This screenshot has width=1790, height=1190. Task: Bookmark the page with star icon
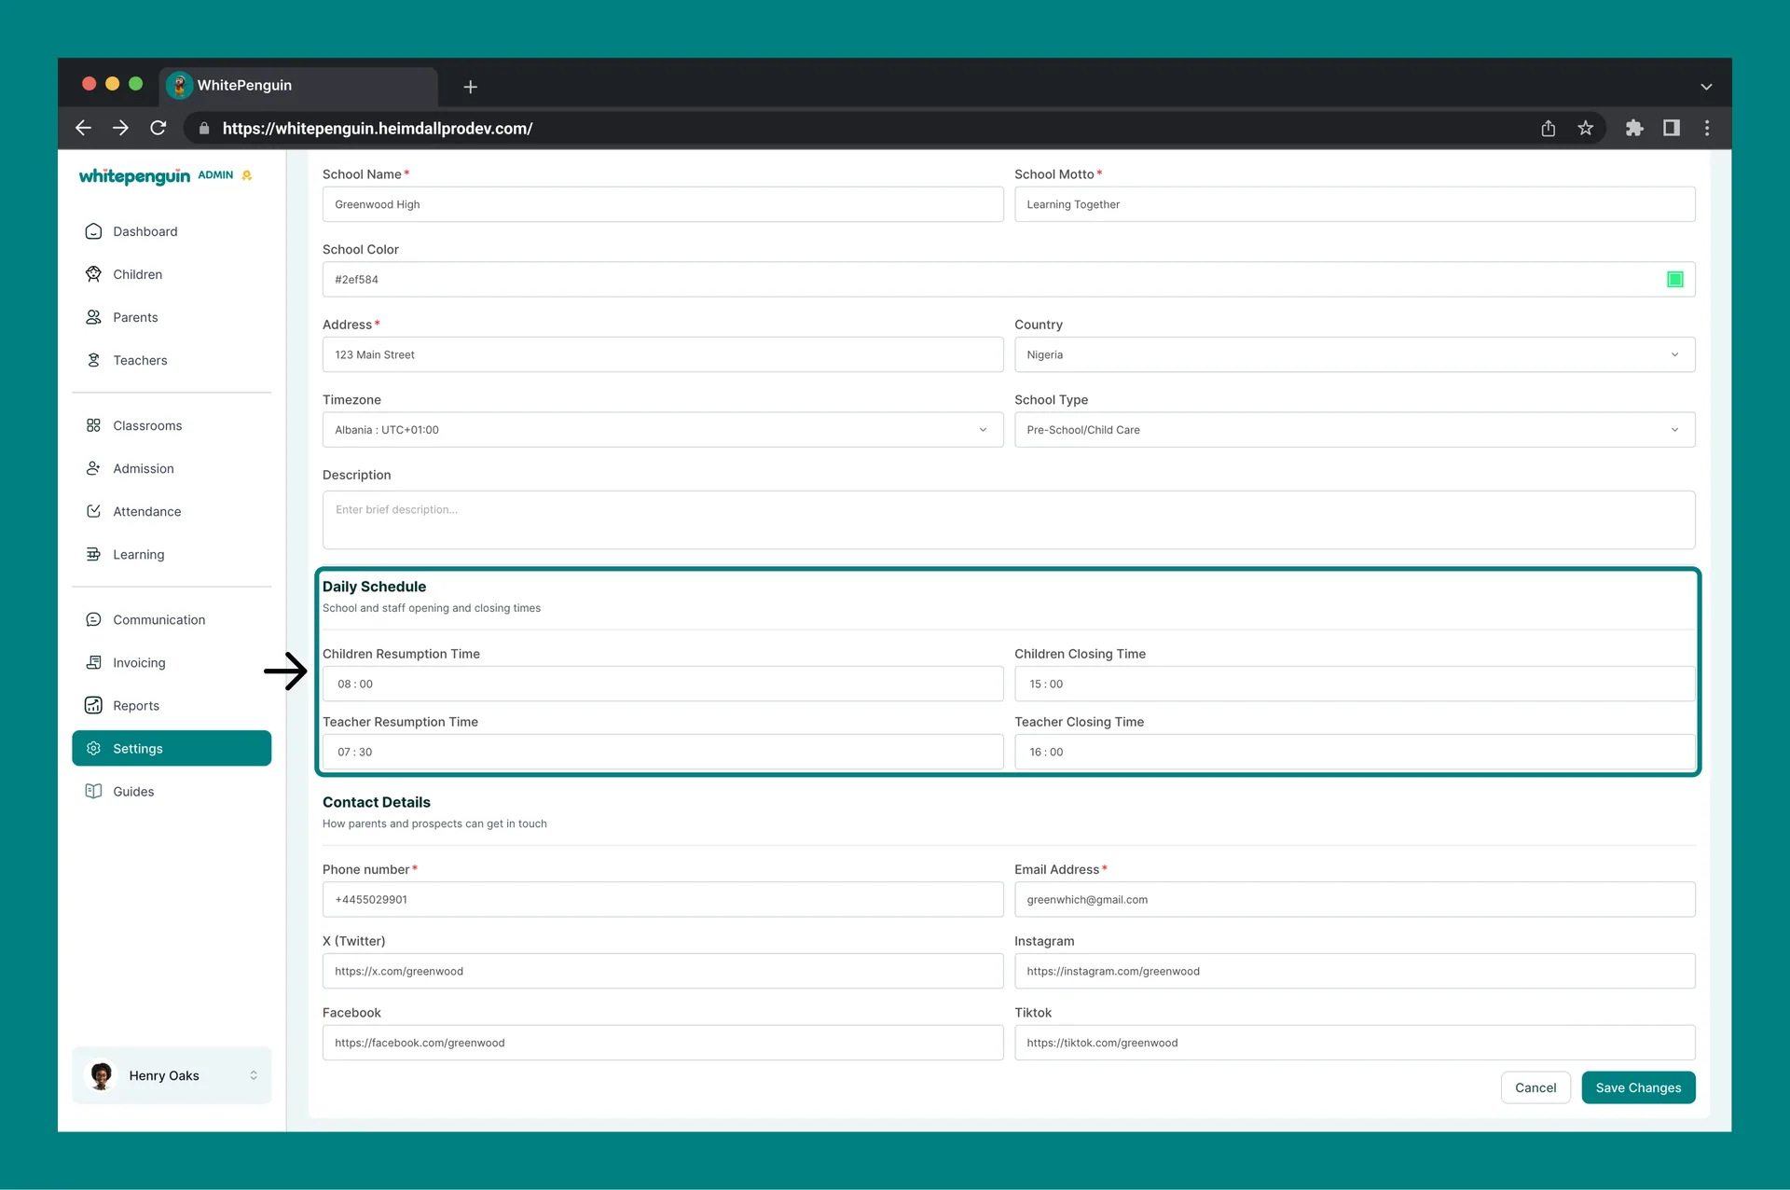(x=1586, y=128)
